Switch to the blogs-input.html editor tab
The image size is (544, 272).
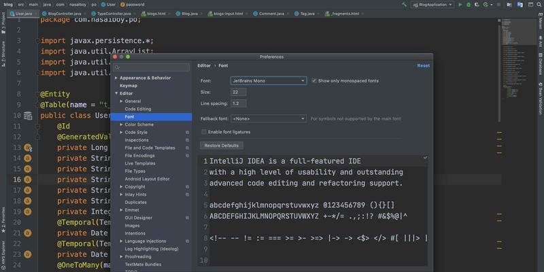coord(227,14)
